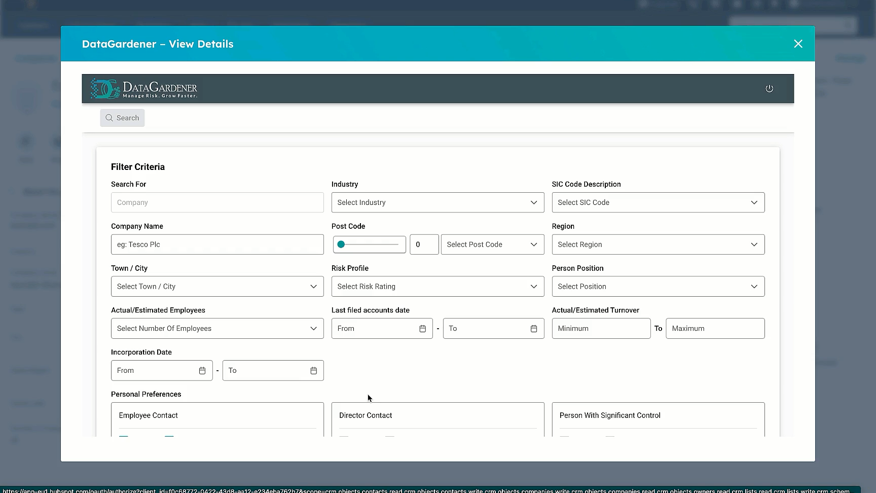Expand Select Number Of Employees dropdown
This screenshot has width=876, height=493.
pos(217,329)
